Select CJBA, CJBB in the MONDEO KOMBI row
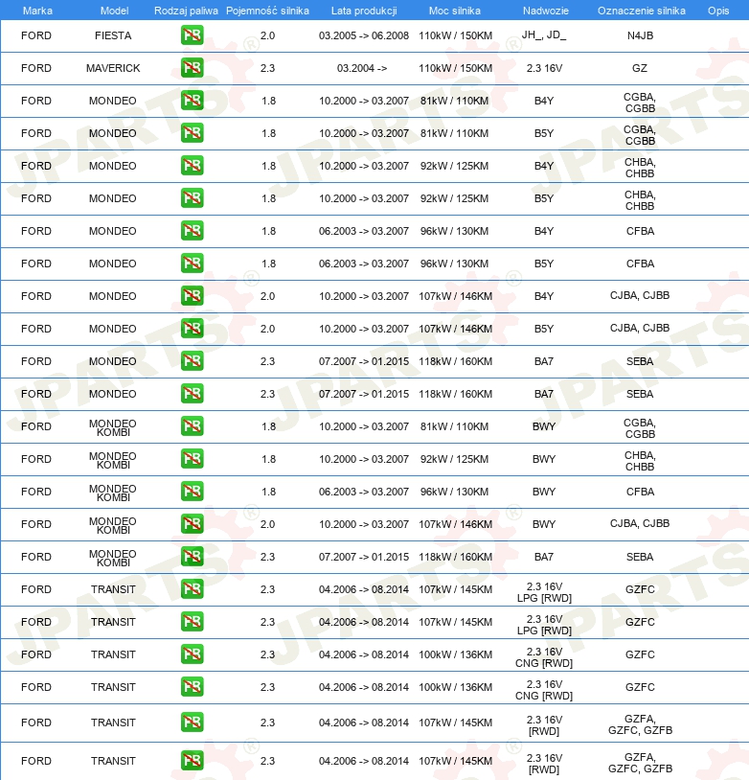 click(x=640, y=523)
